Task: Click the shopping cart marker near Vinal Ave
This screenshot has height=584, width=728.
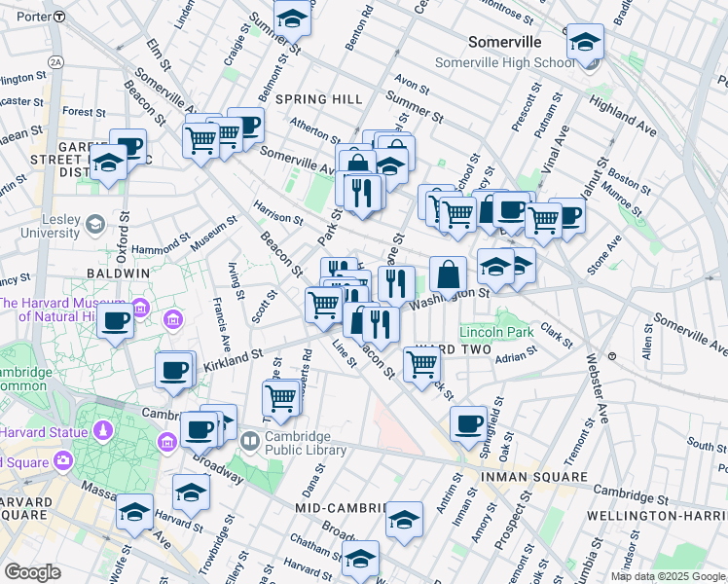Action: pyautogui.click(x=543, y=220)
